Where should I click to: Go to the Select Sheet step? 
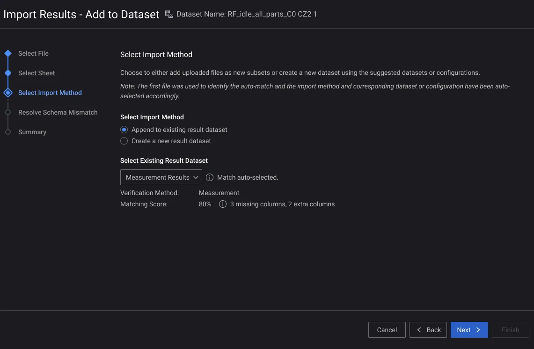point(37,73)
